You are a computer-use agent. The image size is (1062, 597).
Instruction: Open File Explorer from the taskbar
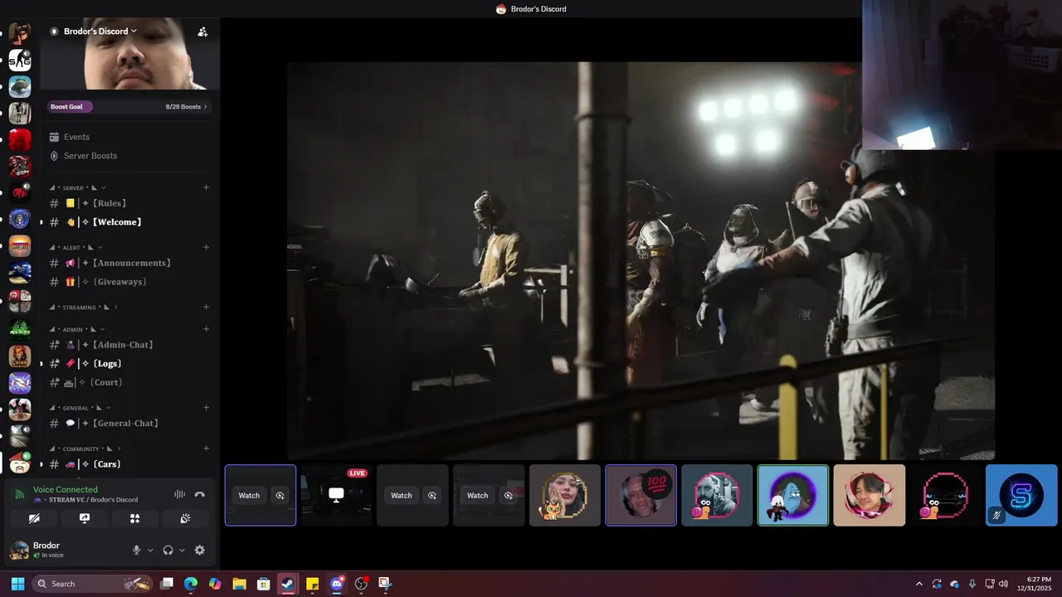coord(239,584)
